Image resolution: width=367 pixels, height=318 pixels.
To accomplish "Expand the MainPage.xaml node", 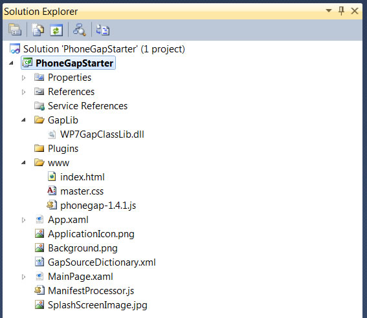I will (x=23, y=277).
